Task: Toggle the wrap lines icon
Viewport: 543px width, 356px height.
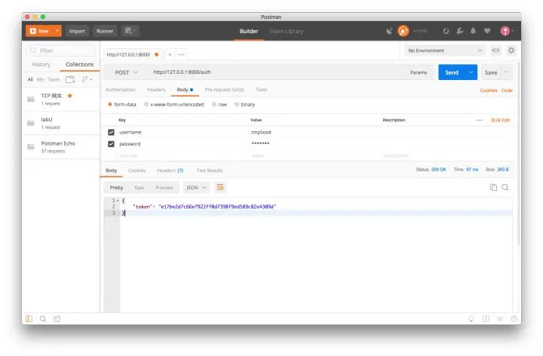Action: pos(220,187)
